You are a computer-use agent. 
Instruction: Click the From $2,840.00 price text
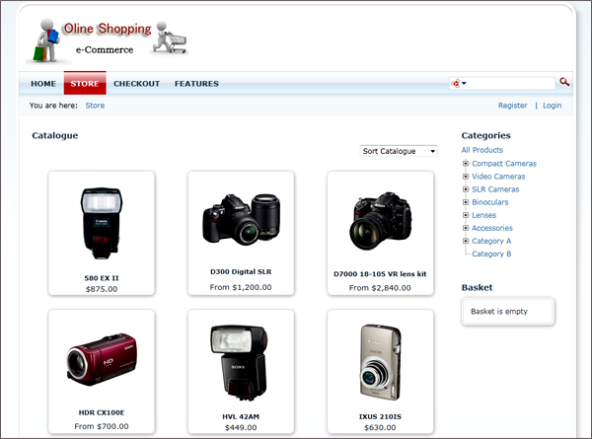coord(380,288)
